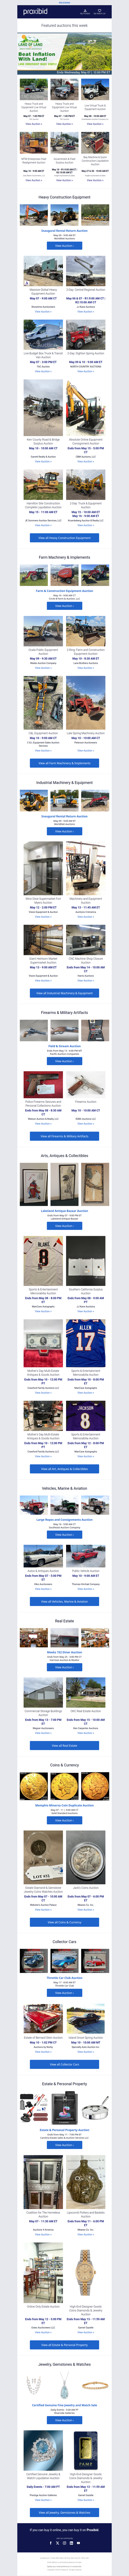The width and height of the screenshot is (129, 2576).
Task: Click the Heavy Construction Equipment section heading
Action: click(x=64, y=197)
